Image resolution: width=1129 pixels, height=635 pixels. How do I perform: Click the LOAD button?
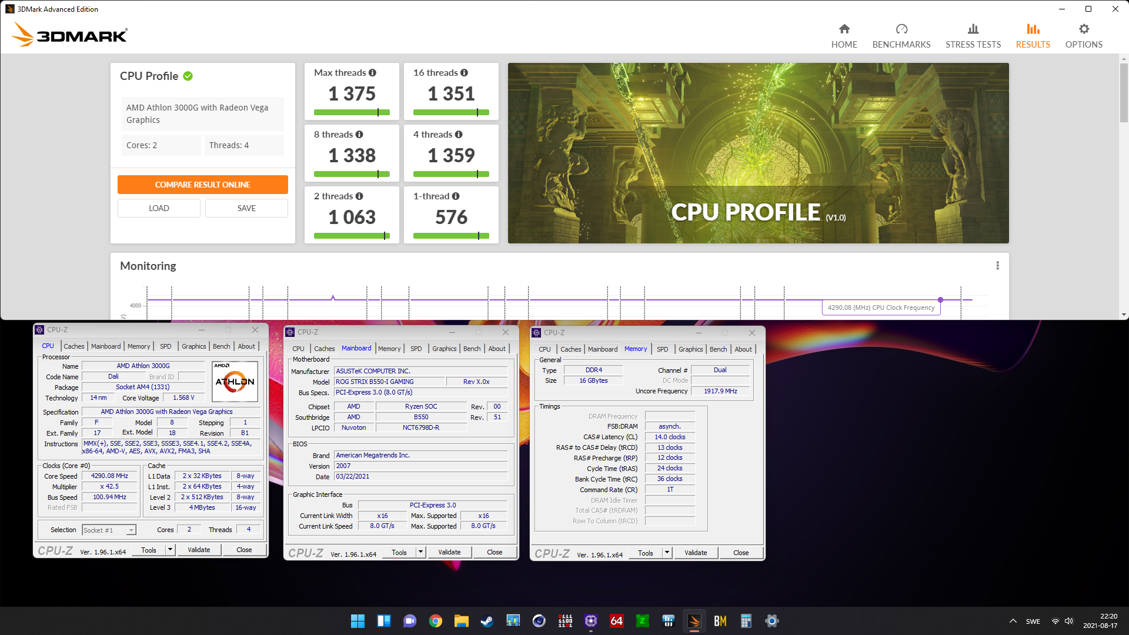click(x=159, y=208)
